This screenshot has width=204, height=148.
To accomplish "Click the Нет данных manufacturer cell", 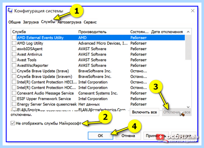I will pos(89,104).
